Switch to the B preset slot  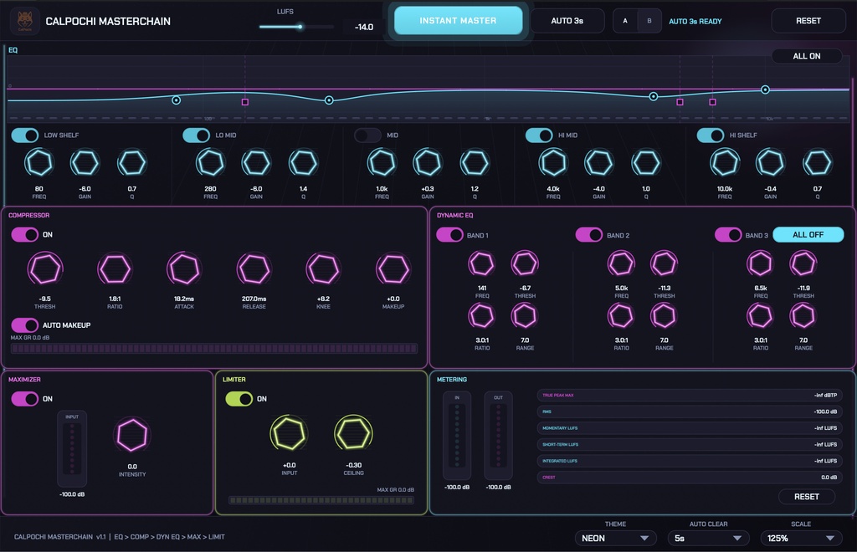click(649, 21)
